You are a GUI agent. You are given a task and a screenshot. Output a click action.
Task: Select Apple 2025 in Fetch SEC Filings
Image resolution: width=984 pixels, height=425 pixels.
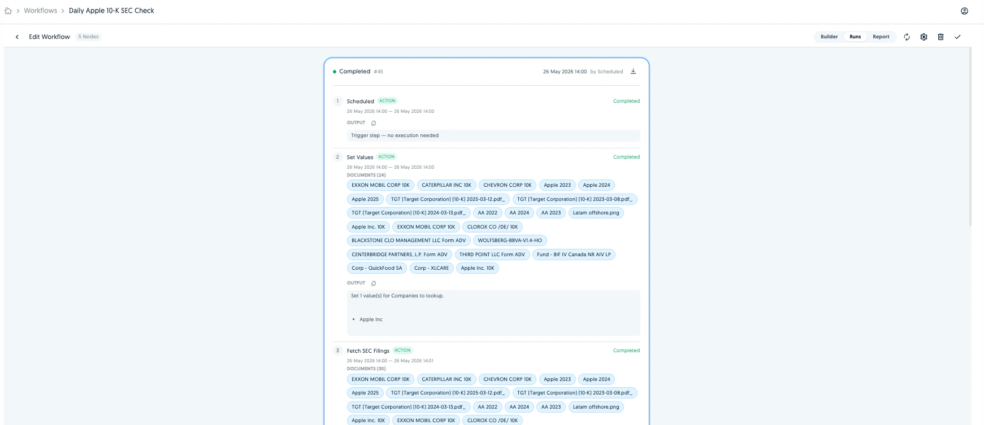pos(365,393)
